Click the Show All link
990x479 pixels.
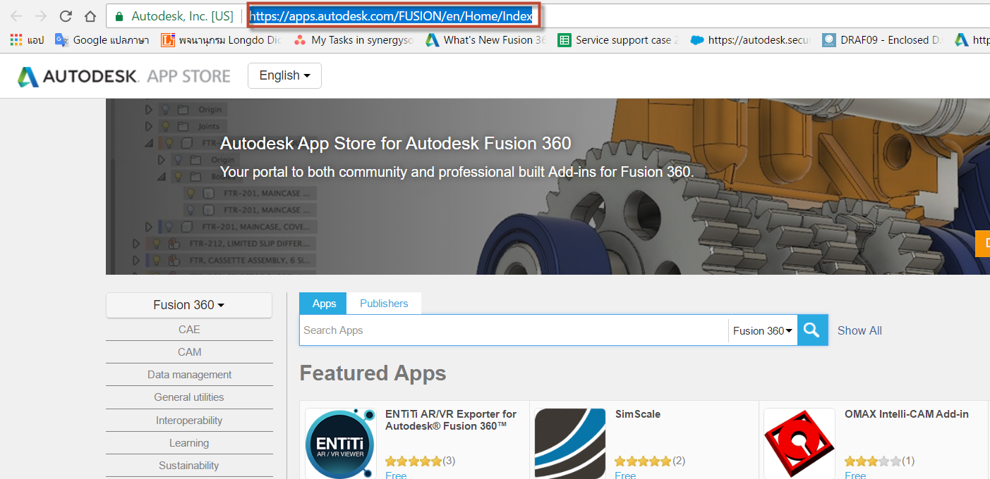(x=859, y=330)
